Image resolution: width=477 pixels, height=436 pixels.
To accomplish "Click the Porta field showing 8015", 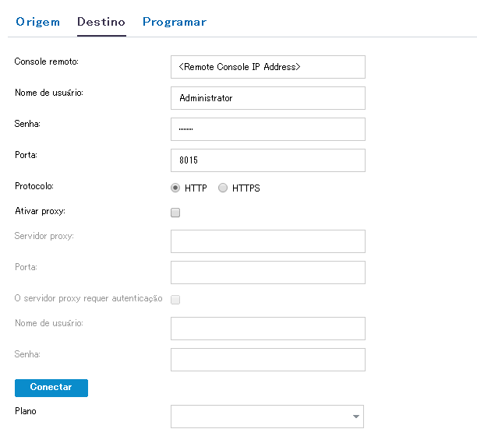I will coord(267,160).
